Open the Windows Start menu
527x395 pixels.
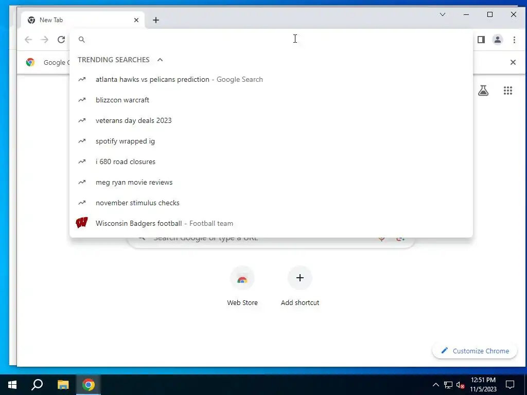[12, 385]
